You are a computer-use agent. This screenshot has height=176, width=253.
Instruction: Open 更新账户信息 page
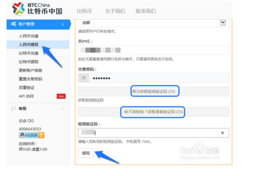(30, 70)
